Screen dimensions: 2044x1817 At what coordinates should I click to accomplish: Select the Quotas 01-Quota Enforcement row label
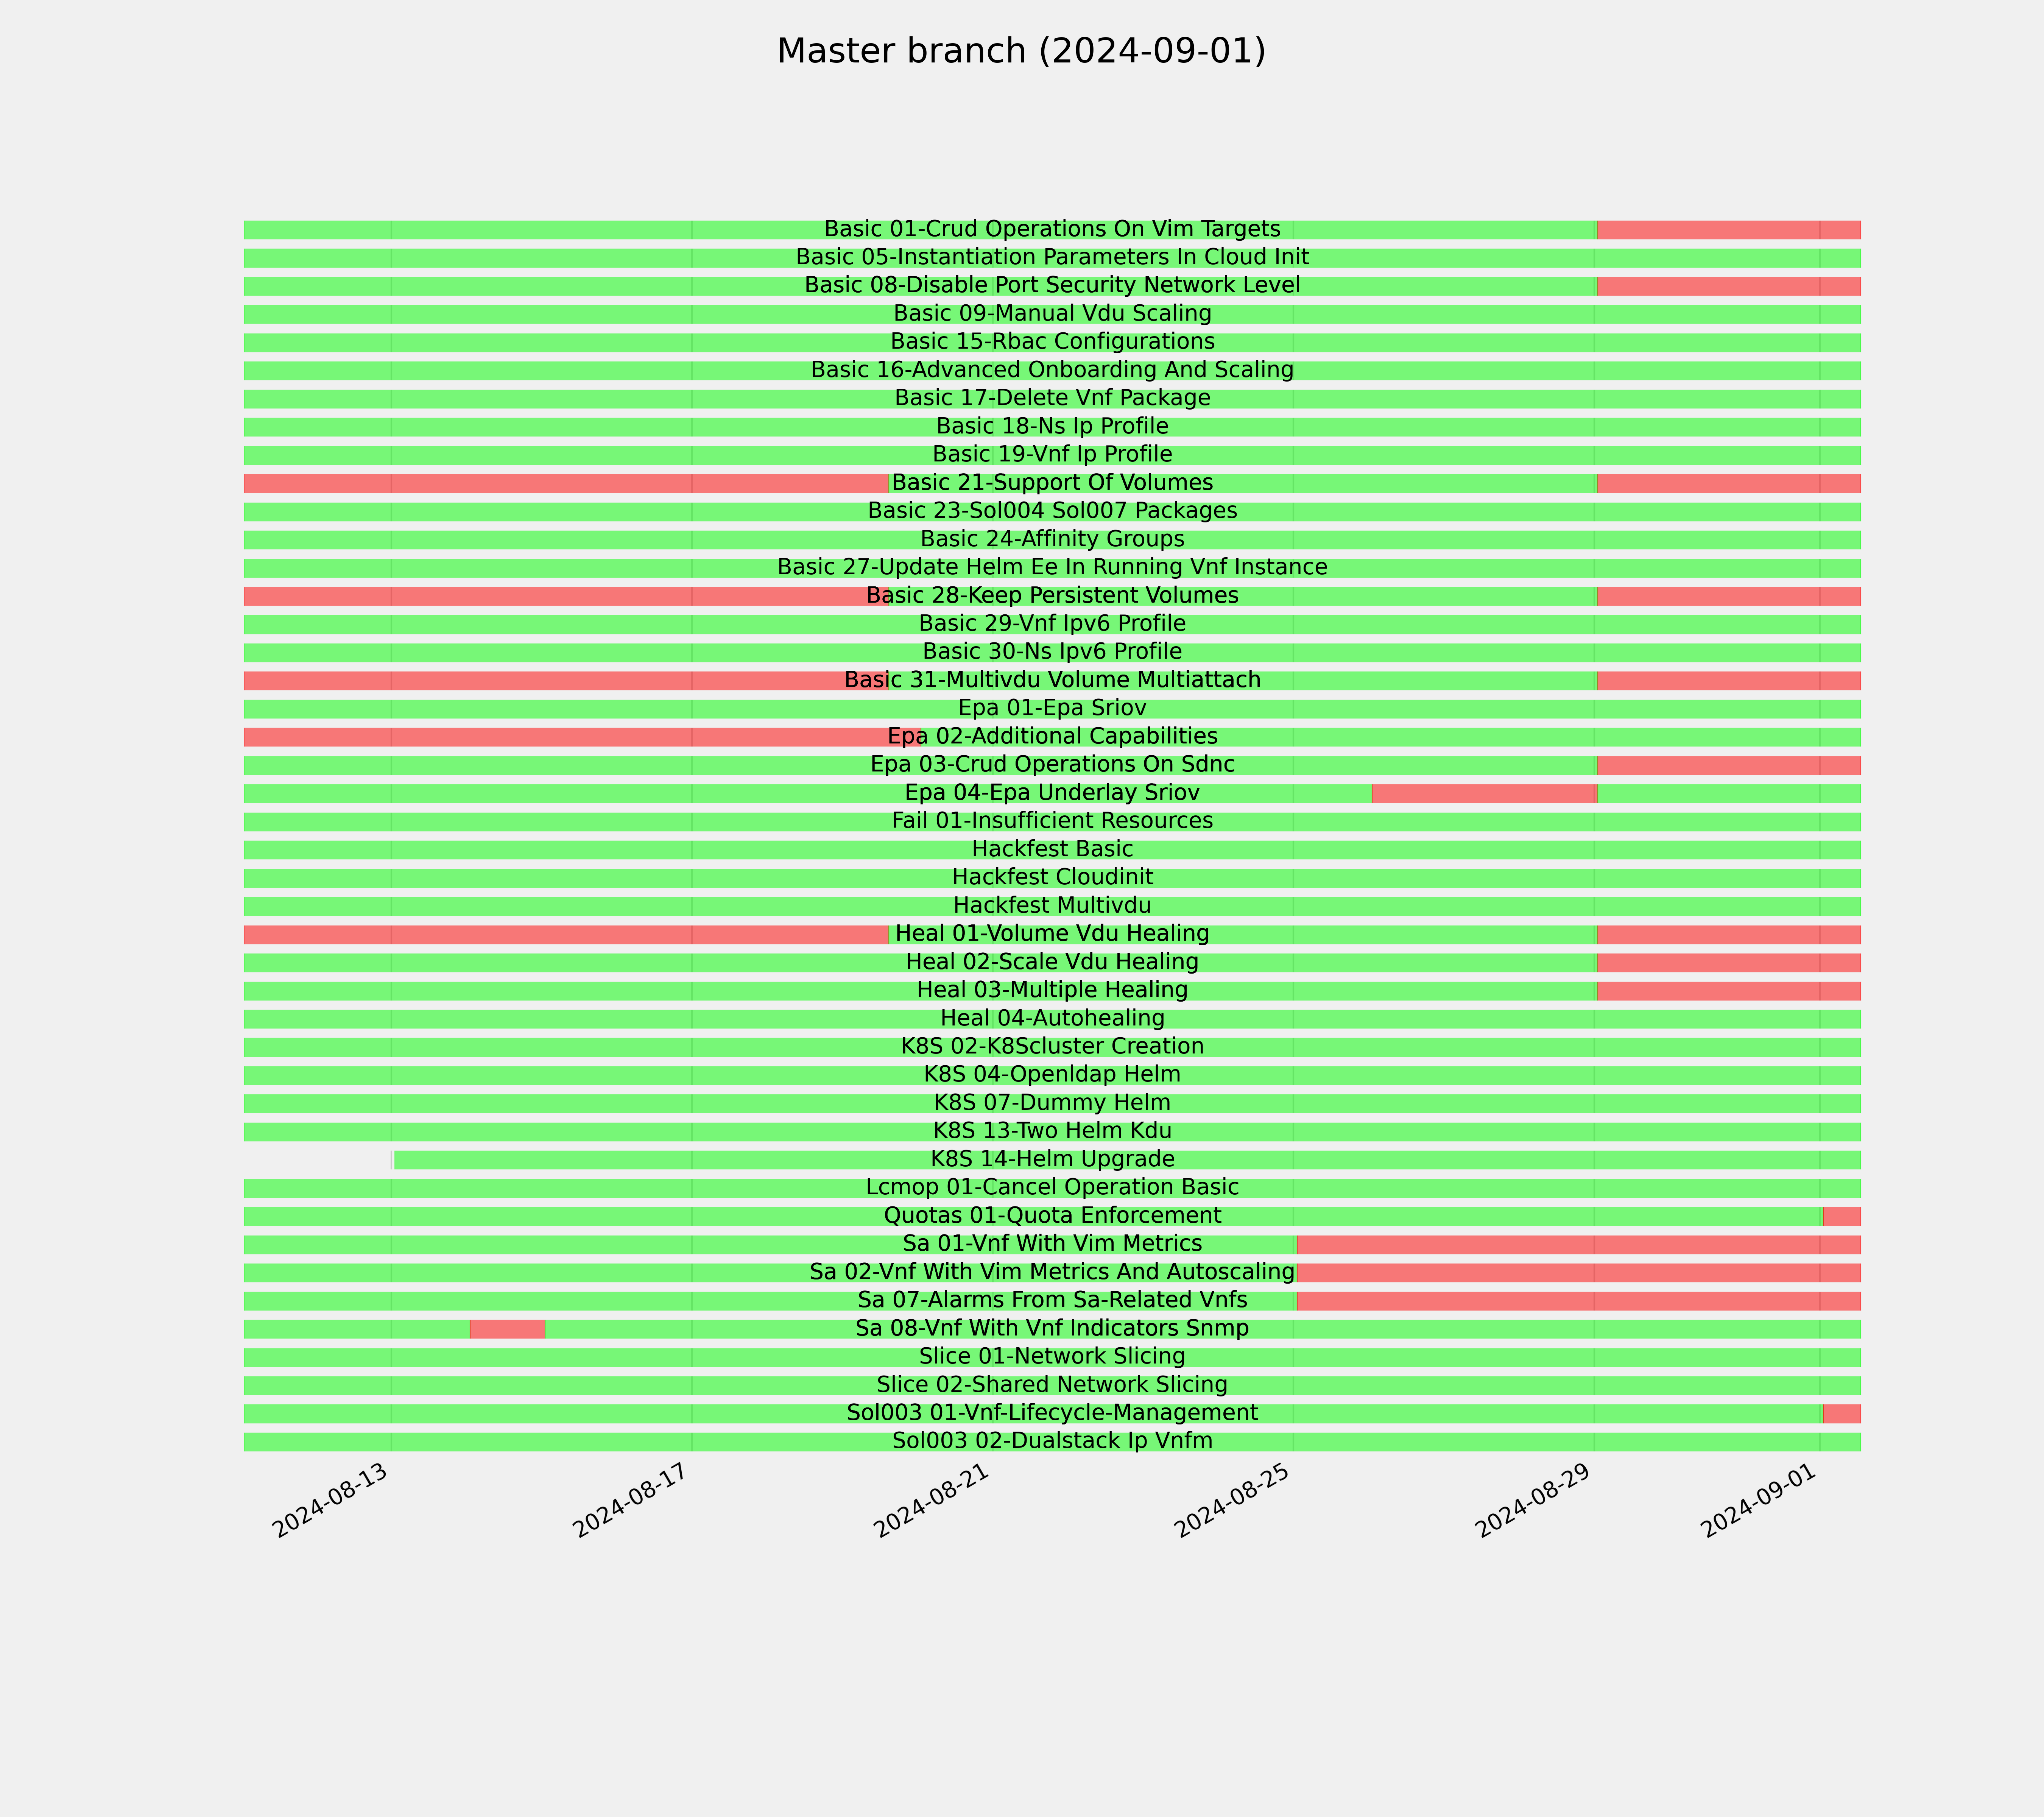click(1052, 1216)
